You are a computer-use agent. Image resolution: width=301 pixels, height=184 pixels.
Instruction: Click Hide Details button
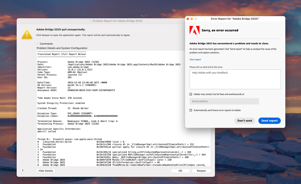click(46, 171)
